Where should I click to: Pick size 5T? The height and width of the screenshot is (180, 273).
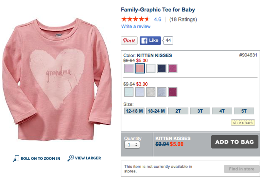pos(244,111)
